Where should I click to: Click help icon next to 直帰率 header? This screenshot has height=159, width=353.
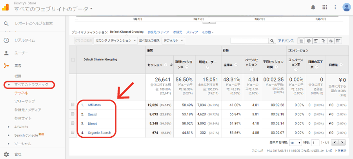[x=236, y=65]
